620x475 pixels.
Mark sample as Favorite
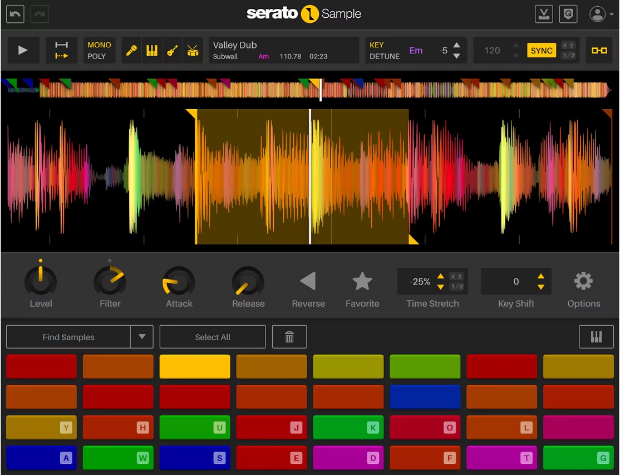362,281
